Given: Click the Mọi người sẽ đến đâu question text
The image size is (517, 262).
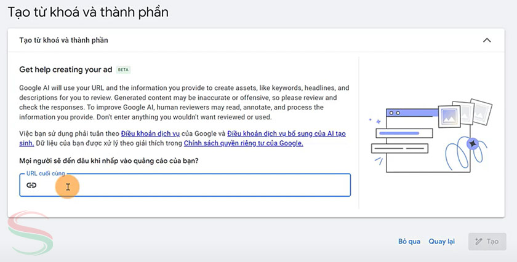Looking at the screenshot, I should 110,161.
